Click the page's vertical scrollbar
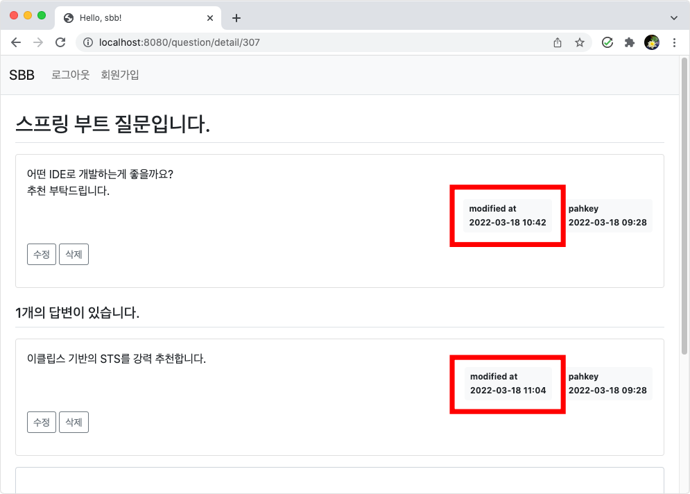690x494 pixels. [684, 205]
